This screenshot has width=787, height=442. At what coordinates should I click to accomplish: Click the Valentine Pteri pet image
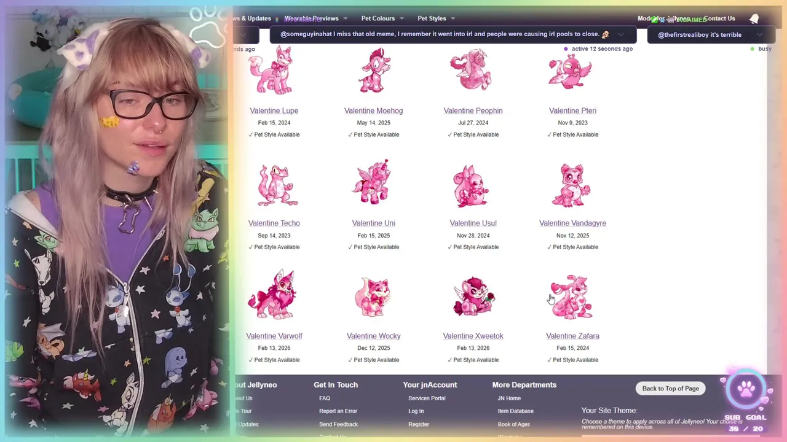[571, 72]
